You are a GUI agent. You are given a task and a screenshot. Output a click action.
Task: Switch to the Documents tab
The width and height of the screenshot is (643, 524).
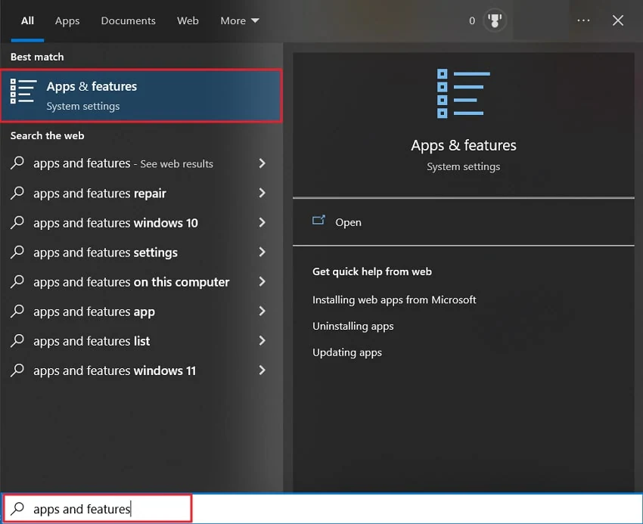click(129, 20)
